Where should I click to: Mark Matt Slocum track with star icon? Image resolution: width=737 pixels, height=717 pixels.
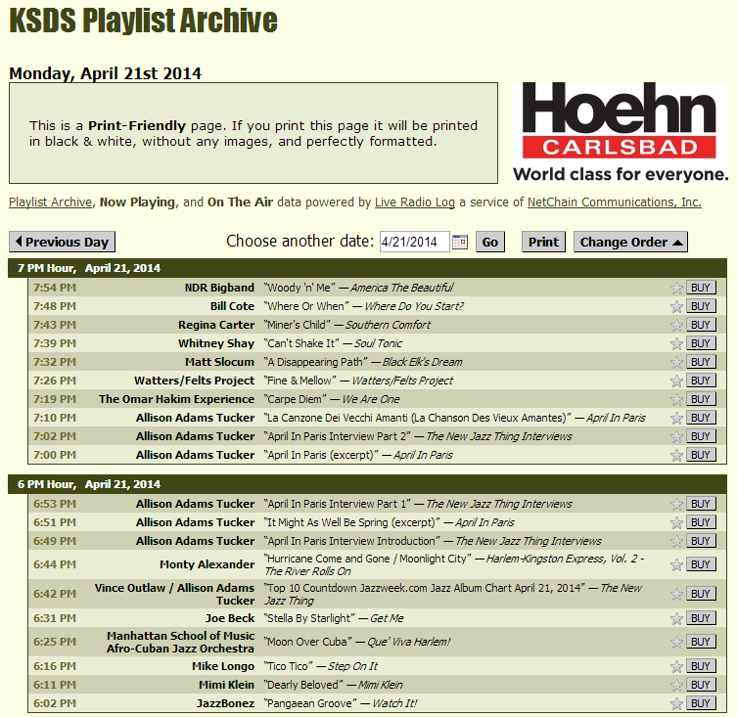[x=676, y=362]
